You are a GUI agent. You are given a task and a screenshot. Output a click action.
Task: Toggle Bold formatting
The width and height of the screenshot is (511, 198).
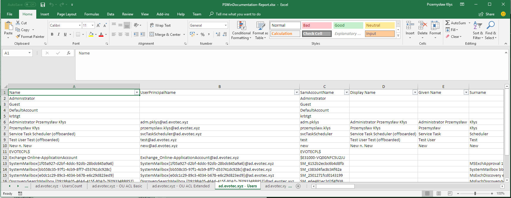click(x=52, y=34)
